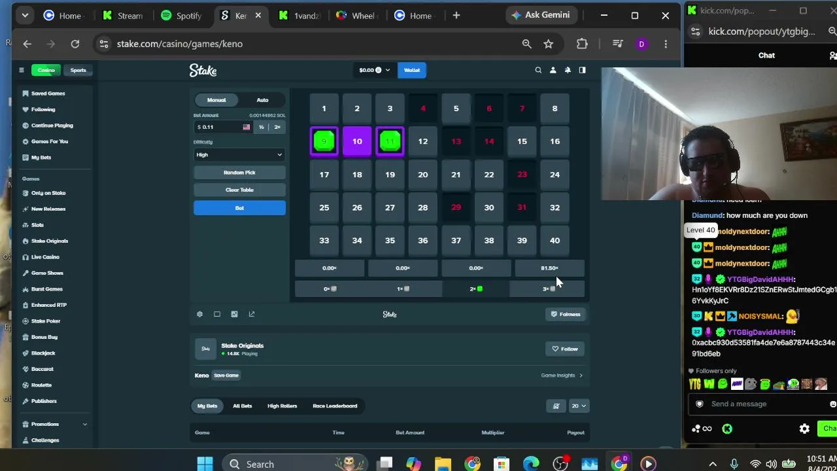Screen dimensions: 837x471
Task: Click the Fairness button
Action: pyautogui.click(x=565, y=314)
